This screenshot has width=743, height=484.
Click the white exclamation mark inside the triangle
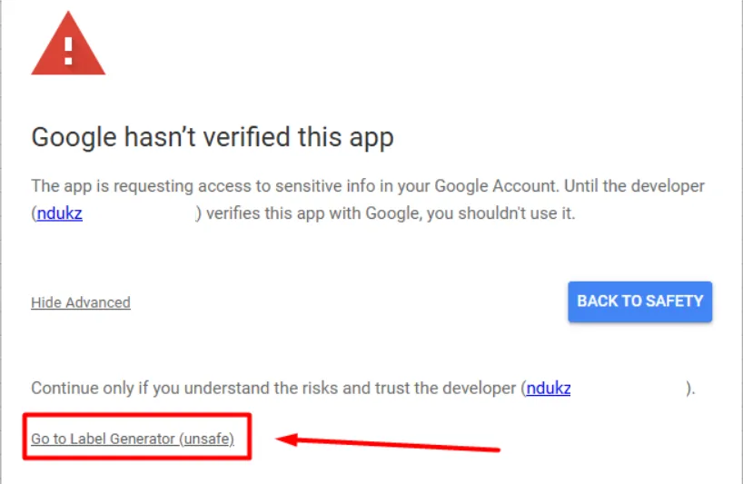point(68,51)
